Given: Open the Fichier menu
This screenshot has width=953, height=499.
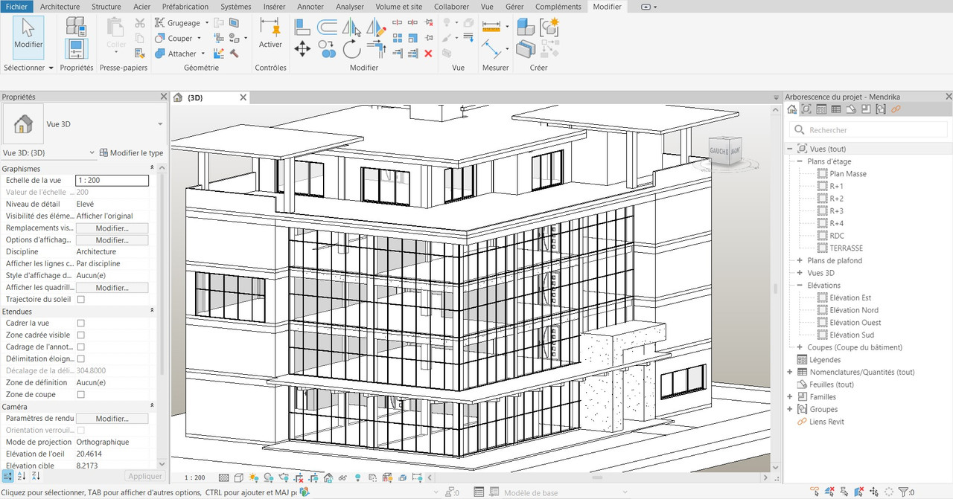Looking at the screenshot, I should click(16, 7).
